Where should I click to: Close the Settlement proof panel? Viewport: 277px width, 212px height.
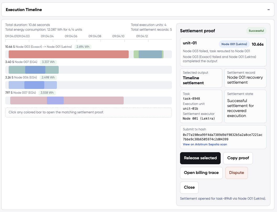click(189, 187)
